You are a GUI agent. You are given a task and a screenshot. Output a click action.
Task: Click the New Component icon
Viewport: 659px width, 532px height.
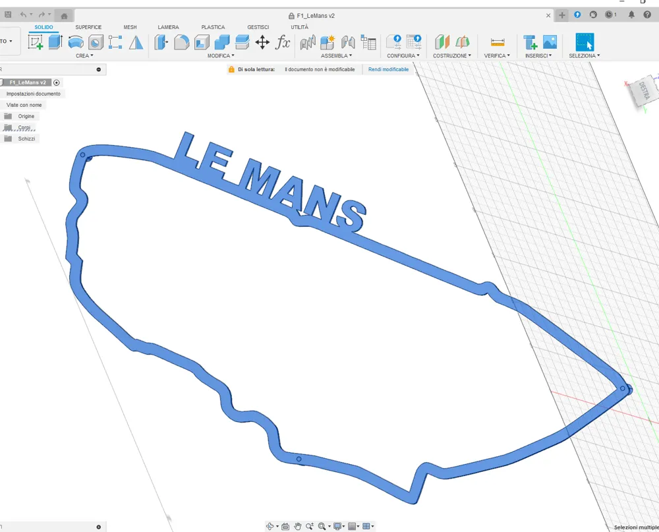[328, 42]
